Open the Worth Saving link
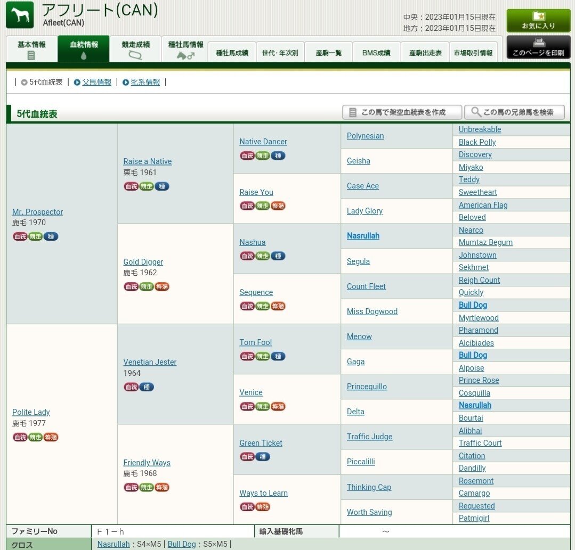Viewport: 575px width, 550px height. point(369,512)
